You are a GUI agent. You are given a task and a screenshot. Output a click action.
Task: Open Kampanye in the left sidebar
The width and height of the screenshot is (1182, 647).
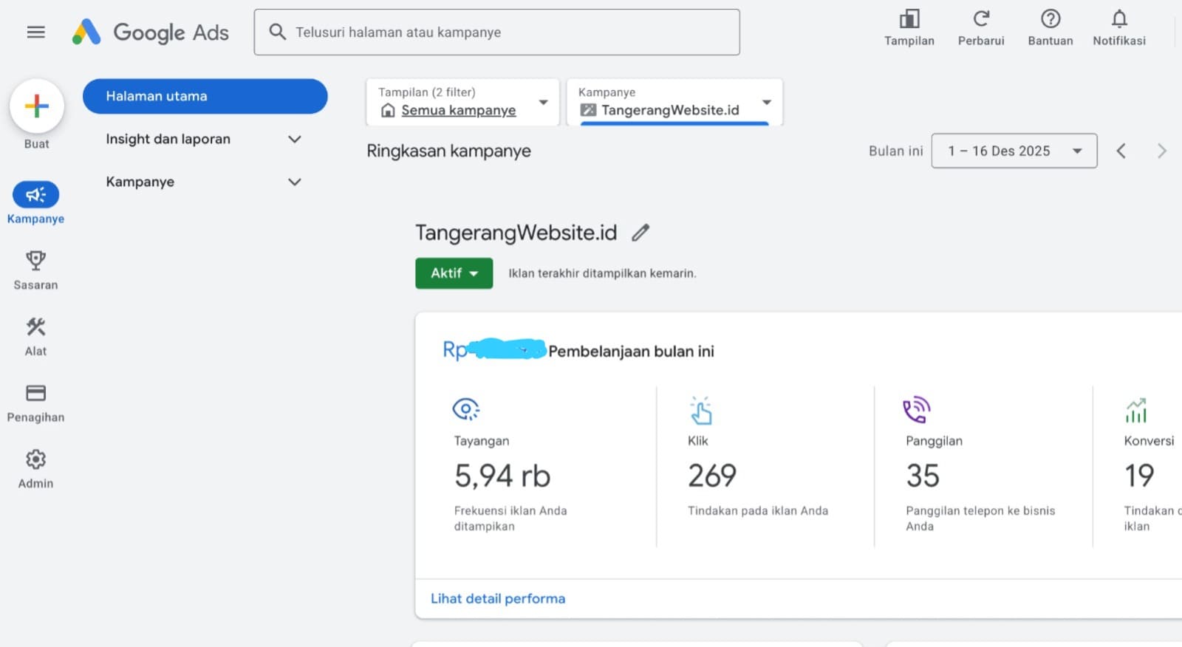coord(35,195)
